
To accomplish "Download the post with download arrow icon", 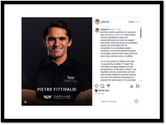I will coord(132,86).
